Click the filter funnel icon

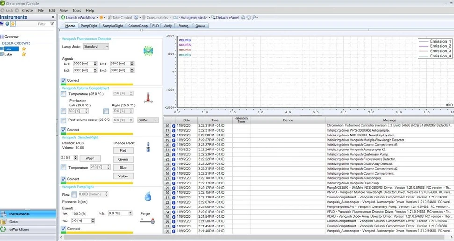coord(52,24)
